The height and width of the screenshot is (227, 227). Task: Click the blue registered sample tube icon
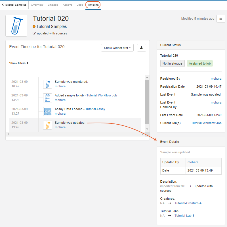coord(48,84)
